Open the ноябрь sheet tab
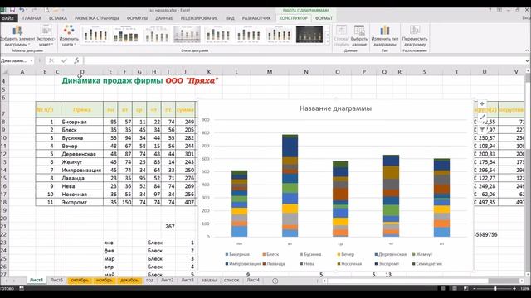The width and height of the screenshot is (531, 298). click(105, 280)
